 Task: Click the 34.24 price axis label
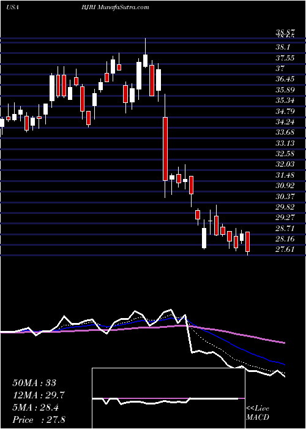pyautogui.click(x=285, y=121)
